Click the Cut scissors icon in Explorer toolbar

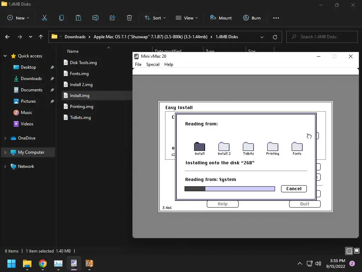pos(44,18)
